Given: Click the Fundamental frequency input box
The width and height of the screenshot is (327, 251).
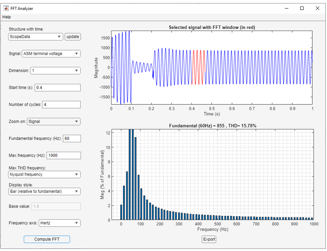Looking at the screenshot, I should 72,138.
